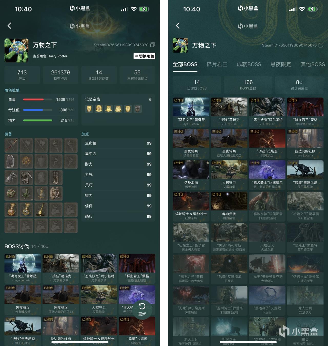Tap the 切换角色 switch character button
The width and height of the screenshot is (328, 346).
145,56
